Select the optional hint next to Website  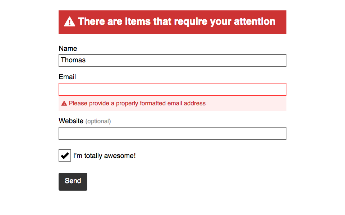point(98,121)
